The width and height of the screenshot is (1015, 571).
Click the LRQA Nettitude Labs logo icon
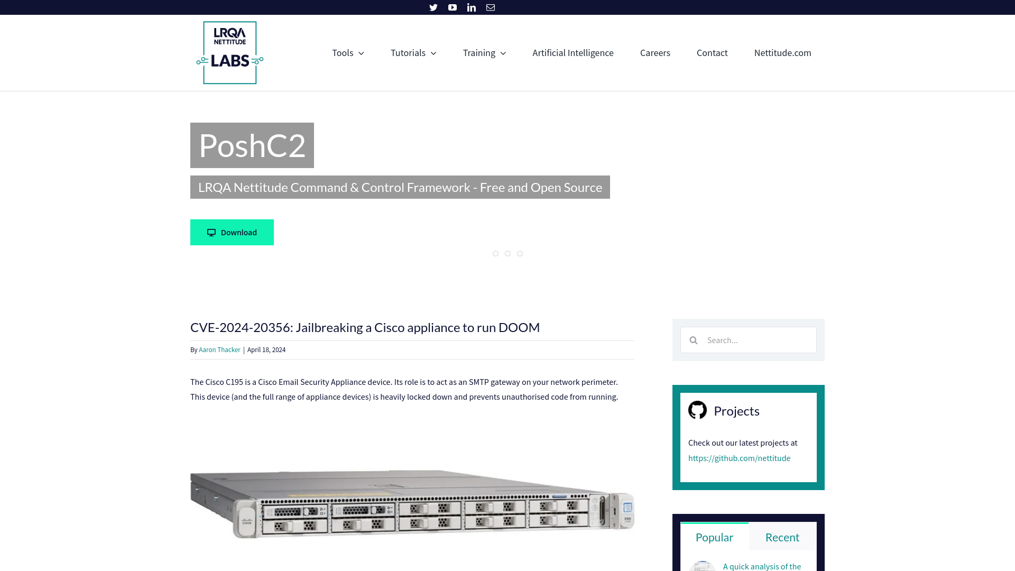tap(229, 52)
